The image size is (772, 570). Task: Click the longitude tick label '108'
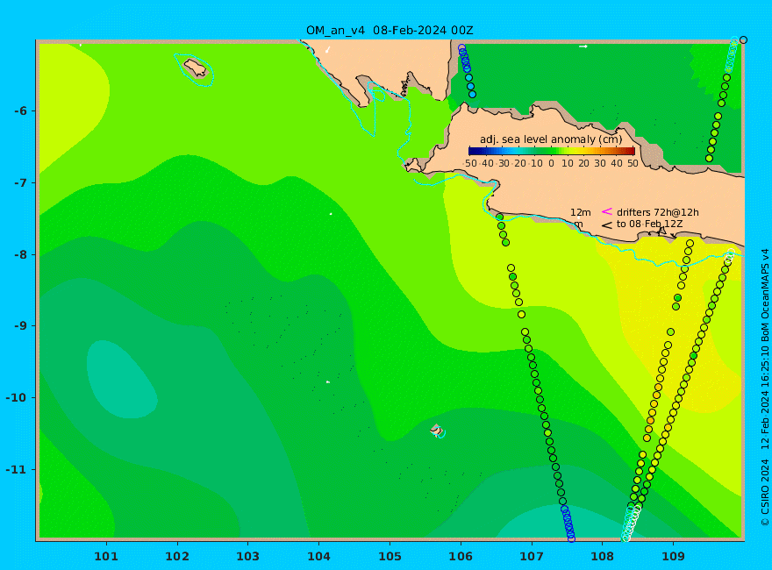[x=602, y=557]
